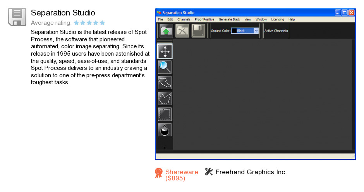Open the Help menu
The image size is (364, 192).
(x=292, y=19)
